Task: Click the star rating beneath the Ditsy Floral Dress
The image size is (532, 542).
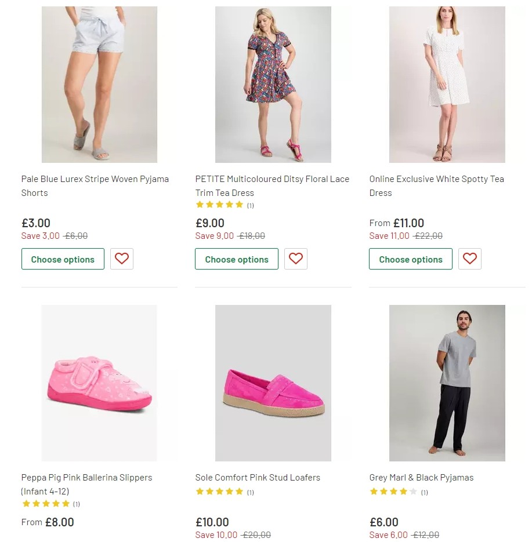Action: tap(220, 205)
